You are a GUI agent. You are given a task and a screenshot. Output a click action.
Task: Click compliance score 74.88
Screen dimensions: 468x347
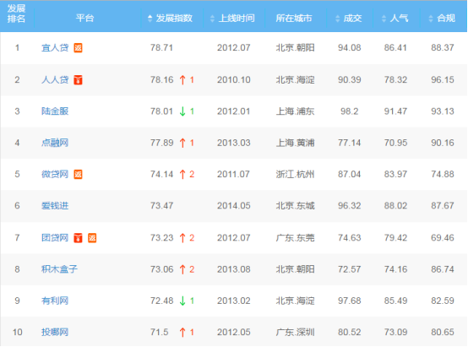coord(443,174)
